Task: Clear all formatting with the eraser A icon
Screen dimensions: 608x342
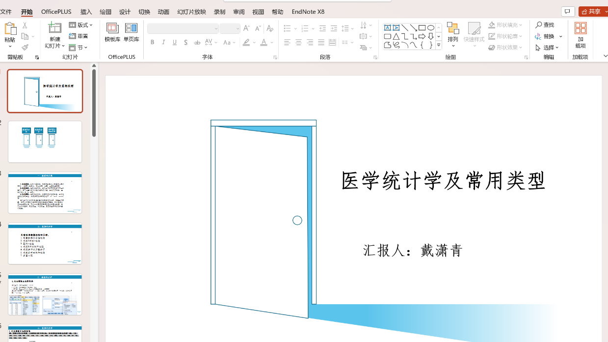Action: (270, 28)
